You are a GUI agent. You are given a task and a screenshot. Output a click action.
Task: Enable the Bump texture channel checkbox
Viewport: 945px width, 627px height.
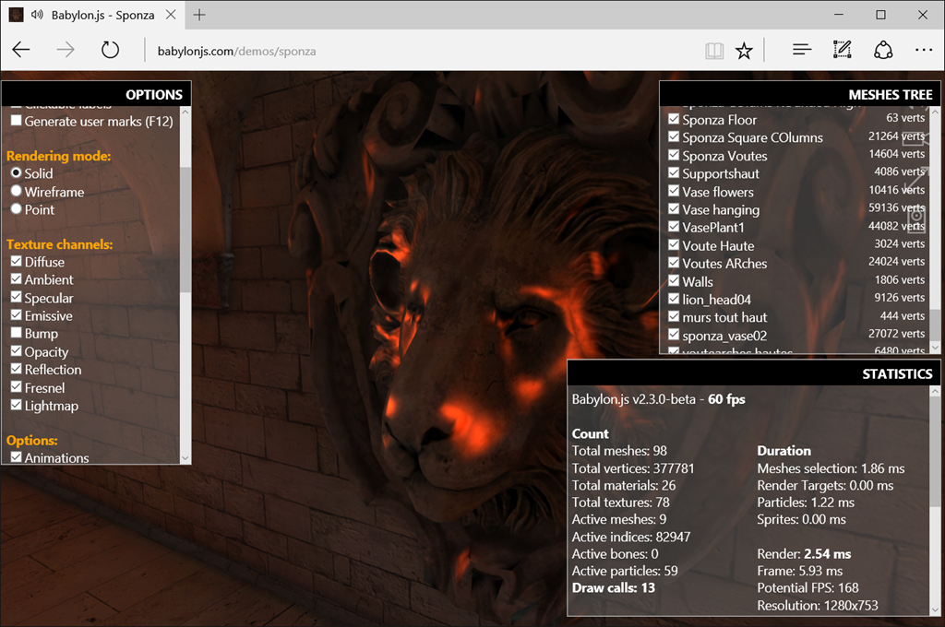[x=17, y=333]
